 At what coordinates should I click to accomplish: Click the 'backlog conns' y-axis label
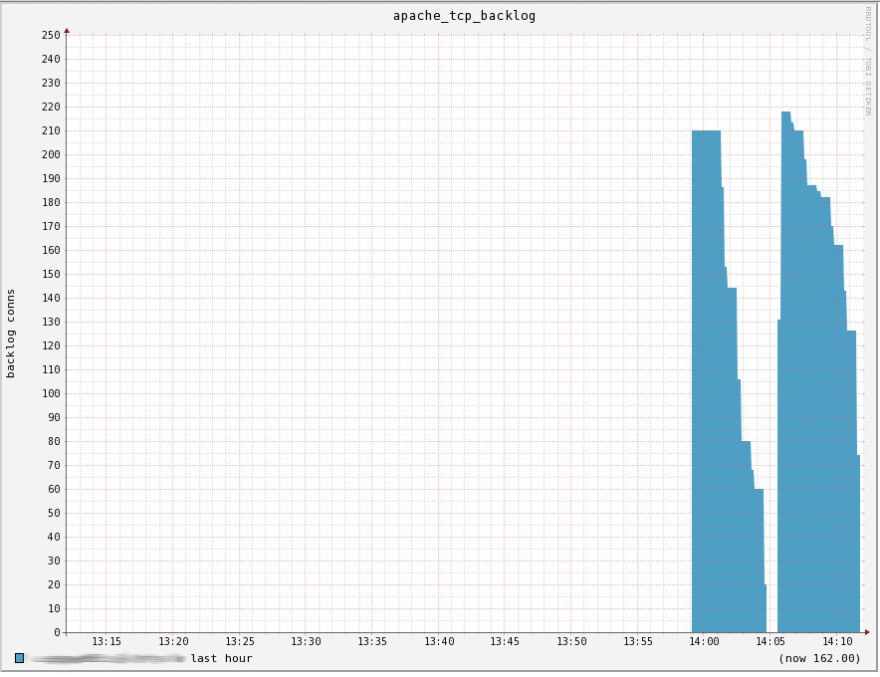coord(10,329)
